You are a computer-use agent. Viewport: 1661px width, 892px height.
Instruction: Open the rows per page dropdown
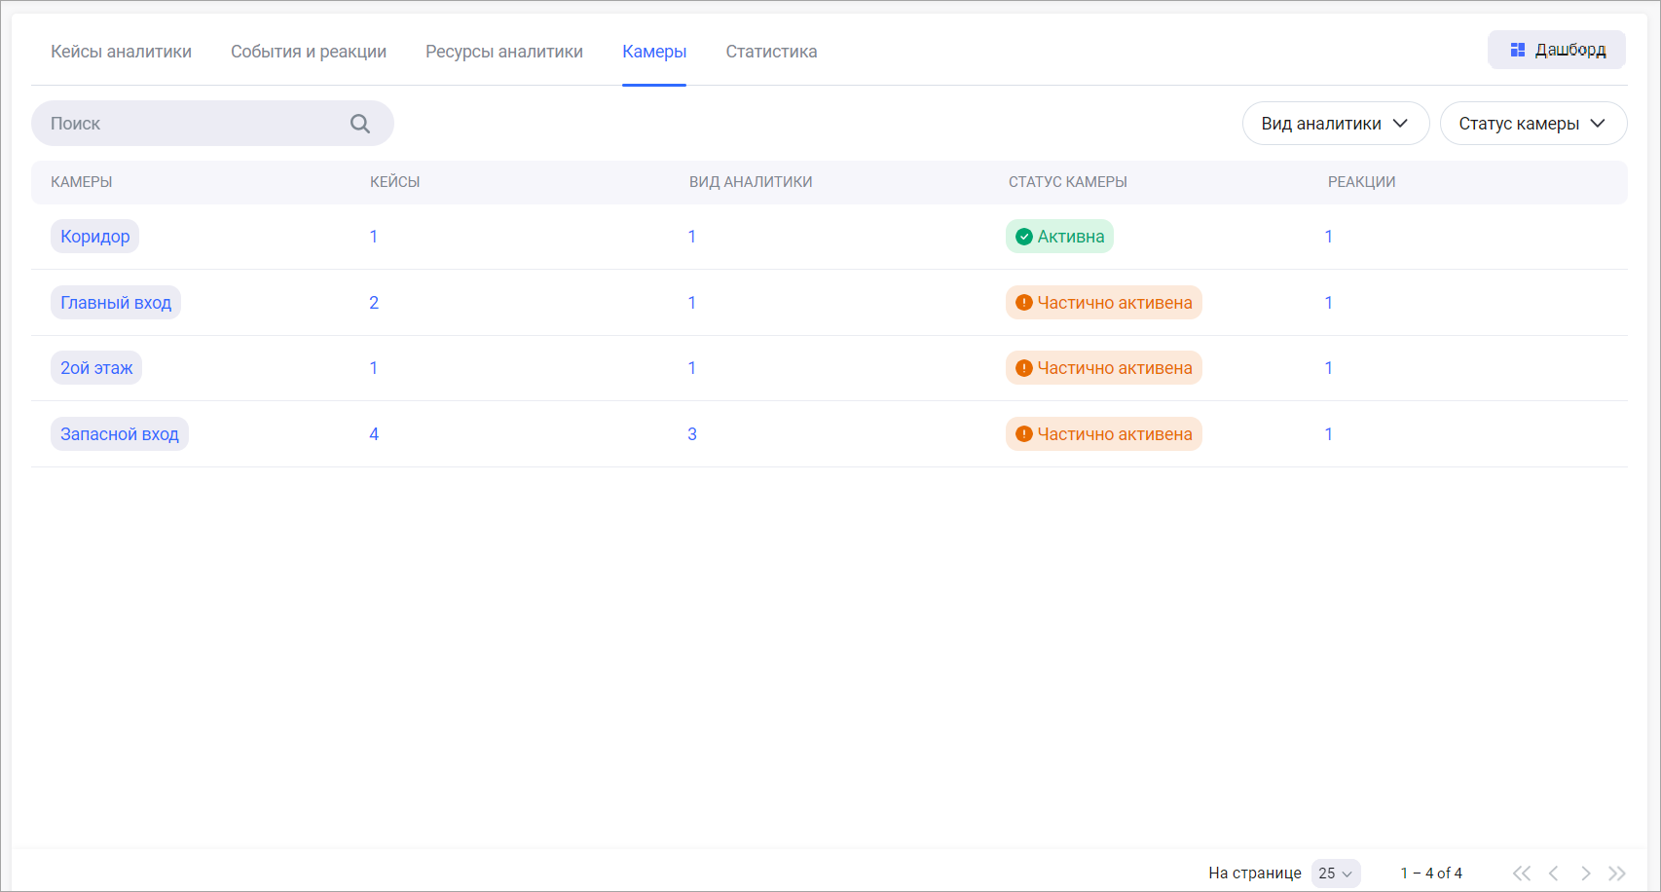pyautogui.click(x=1335, y=873)
